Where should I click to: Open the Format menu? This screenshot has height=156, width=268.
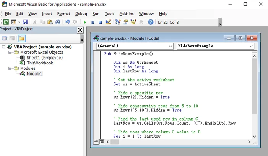(63, 14)
